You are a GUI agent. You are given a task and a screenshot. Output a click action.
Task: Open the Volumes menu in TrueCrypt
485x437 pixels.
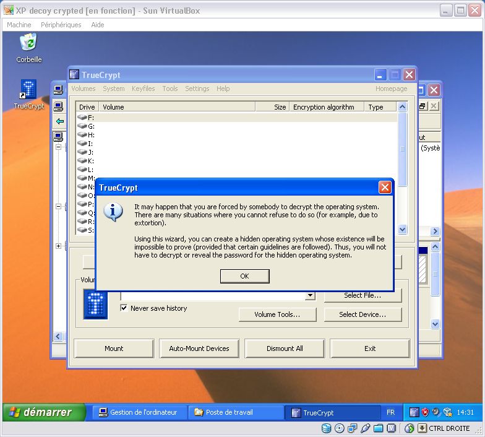83,89
